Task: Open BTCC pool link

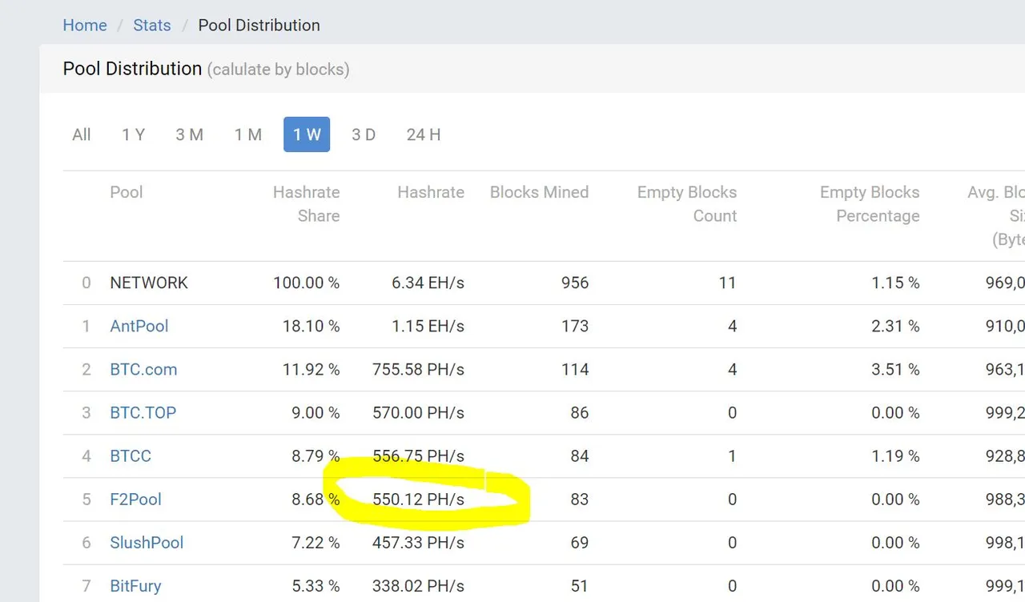Action: pyautogui.click(x=131, y=456)
